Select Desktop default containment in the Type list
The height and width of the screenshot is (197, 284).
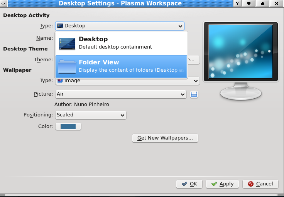click(x=121, y=43)
